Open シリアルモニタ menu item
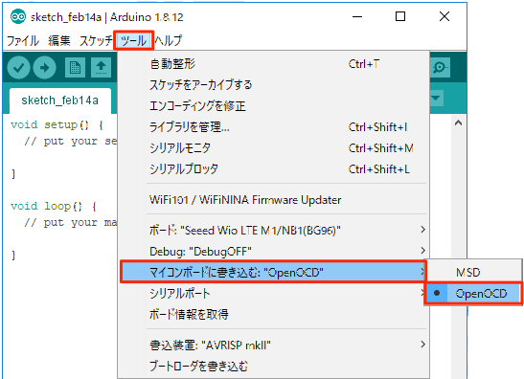The image size is (524, 379). coord(273,148)
